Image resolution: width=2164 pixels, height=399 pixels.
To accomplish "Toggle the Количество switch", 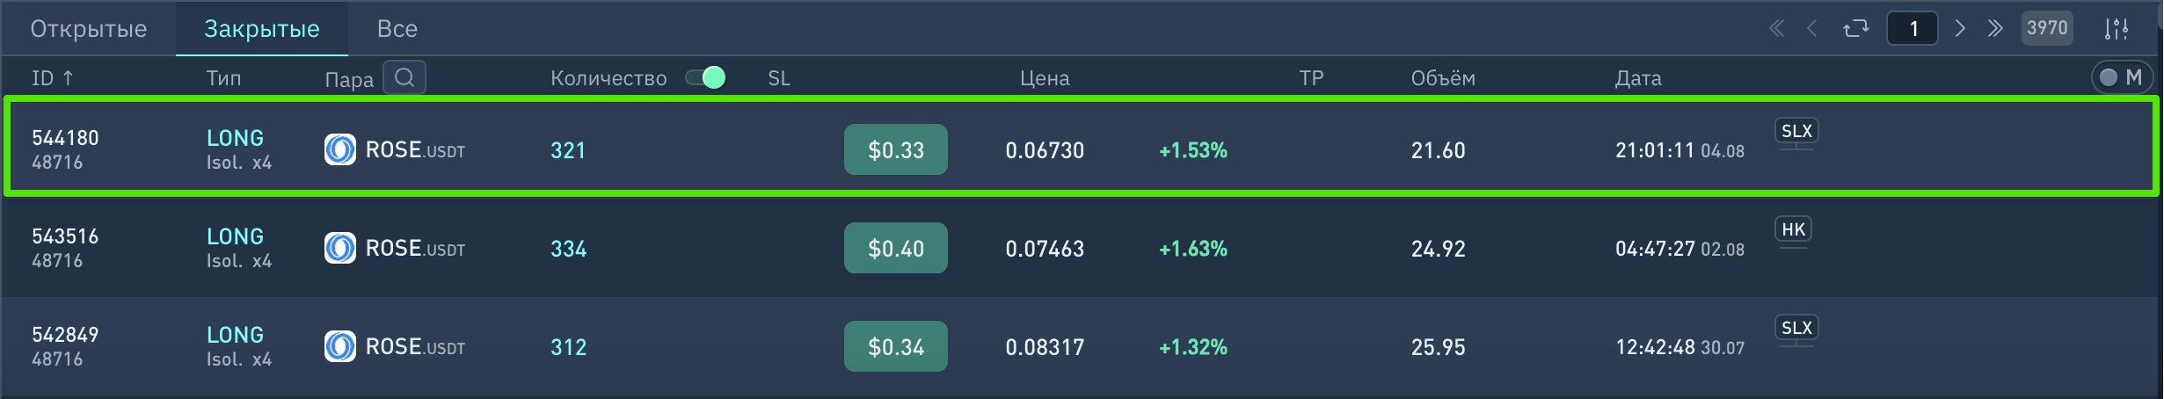I will click(705, 77).
